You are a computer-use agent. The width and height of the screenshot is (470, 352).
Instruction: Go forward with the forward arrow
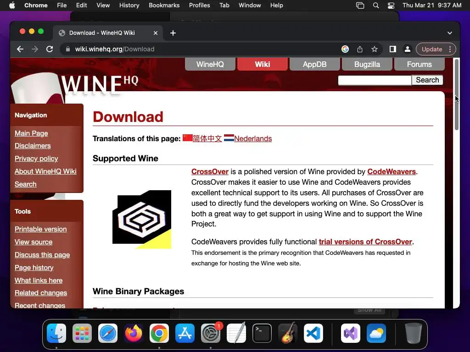click(x=35, y=49)
